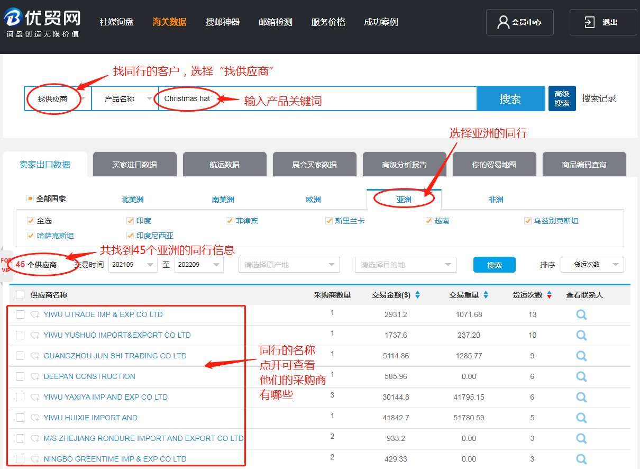Open the 货运次数 sort order dropdown
Image resolution: width=640 pixels, height=469 pixels.
pyautogui.click(x=592, y=265)
